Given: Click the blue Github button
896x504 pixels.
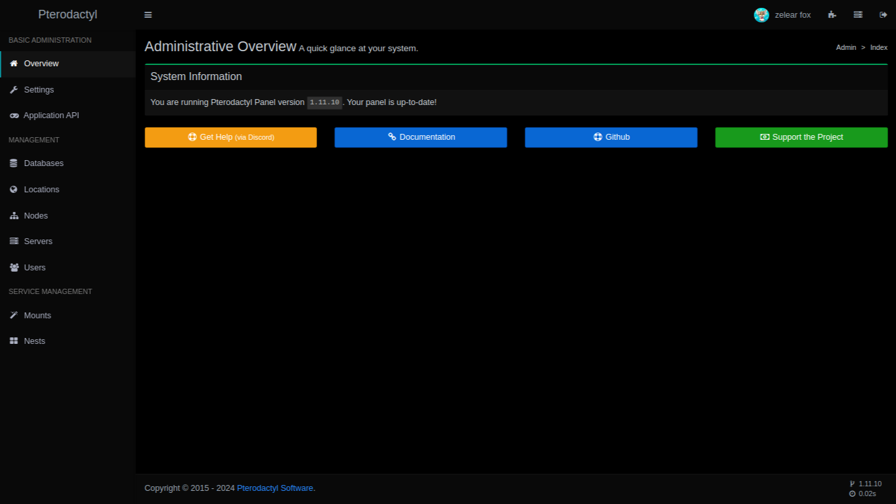Looking at the screenshot, I should (x=610, y=137).
